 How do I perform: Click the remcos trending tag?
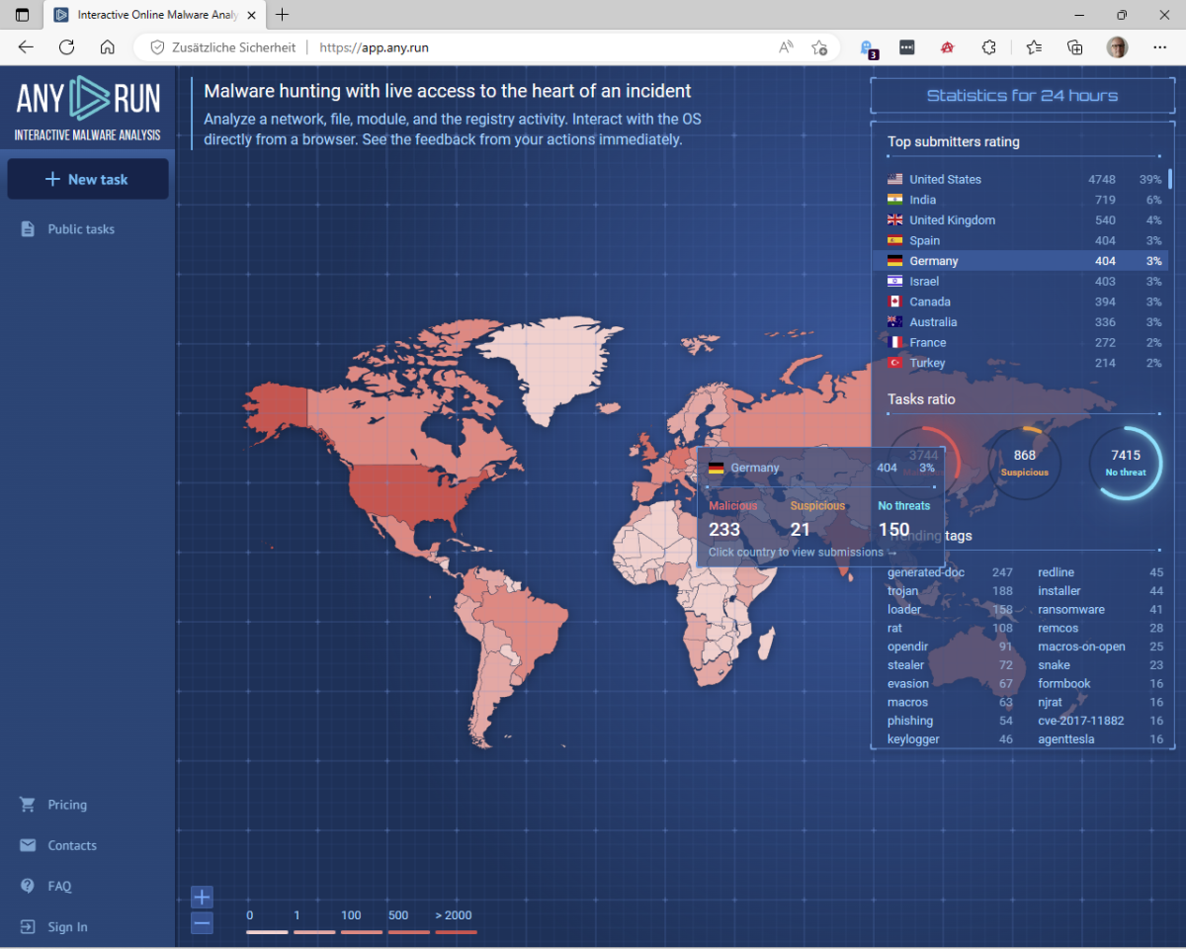tap(1058, 629)
